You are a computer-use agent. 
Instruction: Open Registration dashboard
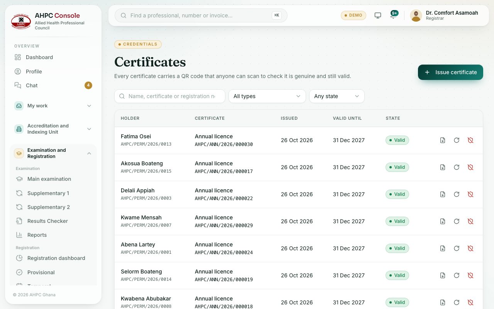point(53,258)
